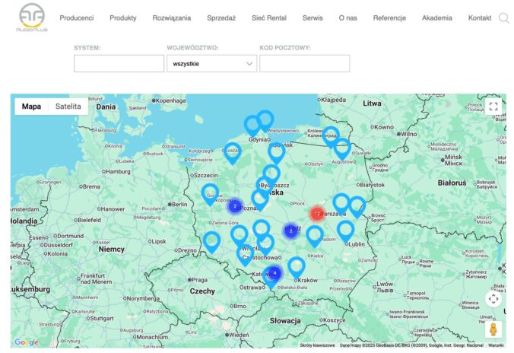Click the map camera controls button

(493, 298)
